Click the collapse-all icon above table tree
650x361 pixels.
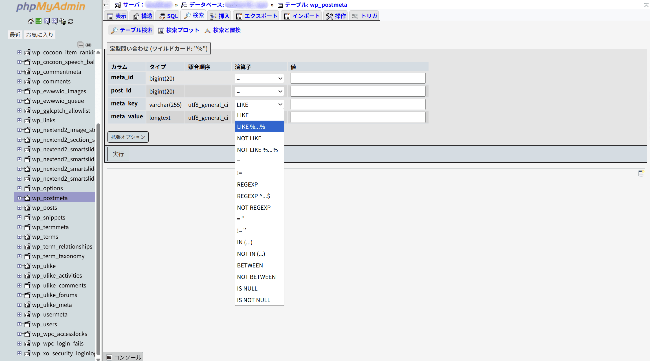[x=81, y=45]
